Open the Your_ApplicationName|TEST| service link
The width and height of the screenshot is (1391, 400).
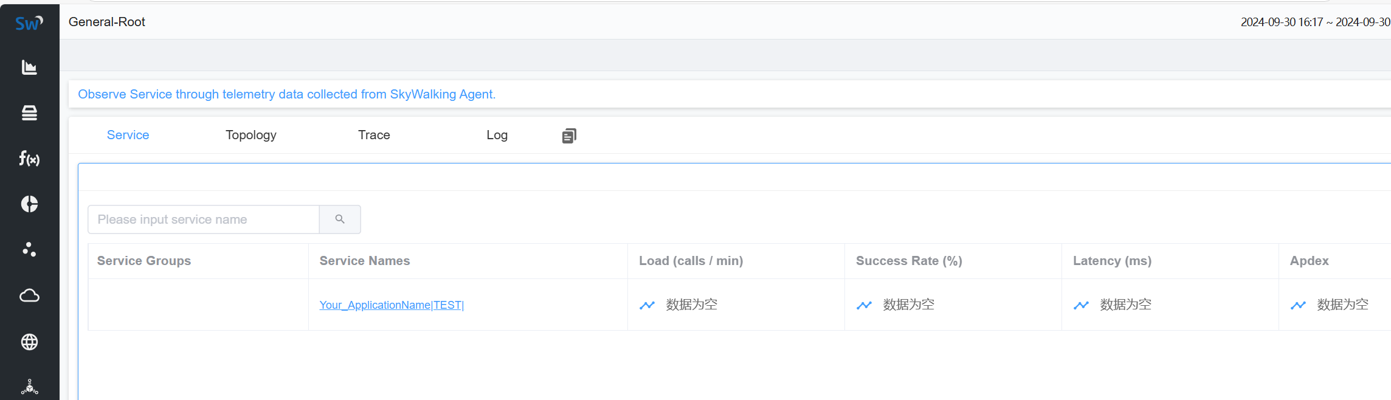392,305
